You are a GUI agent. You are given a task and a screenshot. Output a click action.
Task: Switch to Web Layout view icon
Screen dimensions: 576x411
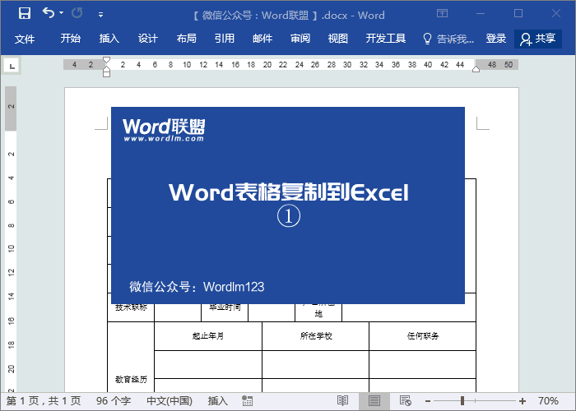[x=405, y=401]
